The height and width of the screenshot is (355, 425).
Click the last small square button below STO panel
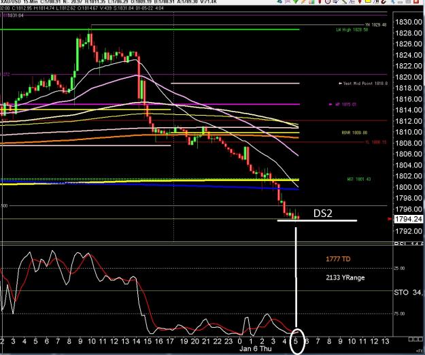tap(420, 339)
